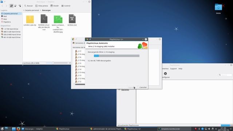
Task: Open the Control menu in Dolphin
Action: click(x=66, y=6)
